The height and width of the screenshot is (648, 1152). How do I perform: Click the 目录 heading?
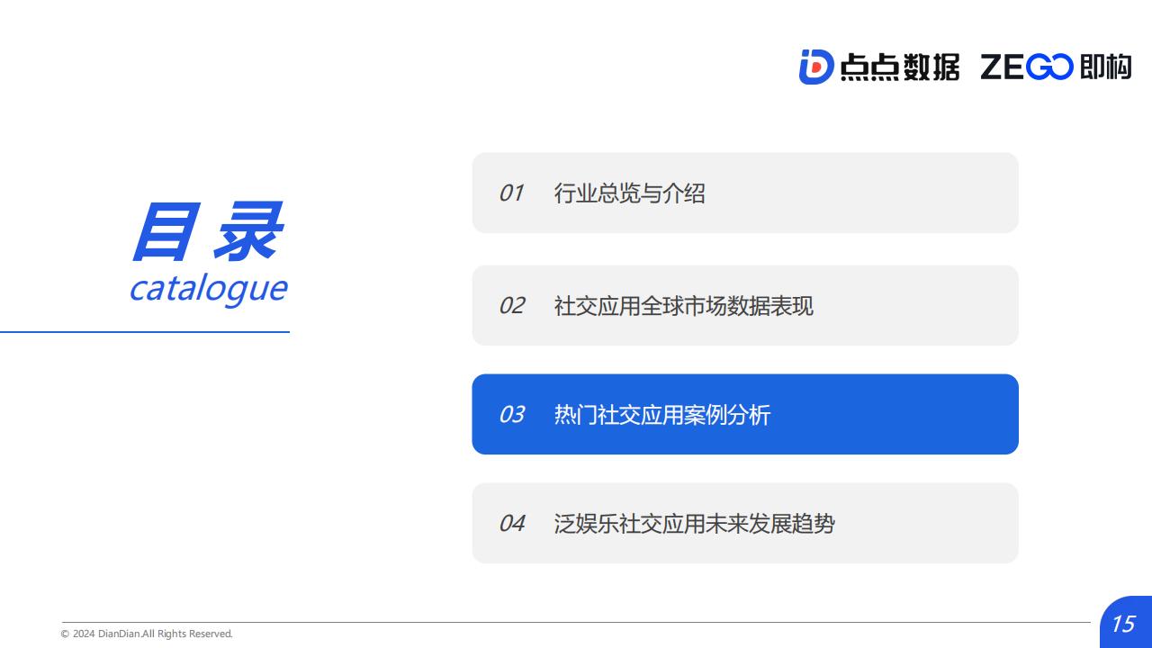pos(208,232)
